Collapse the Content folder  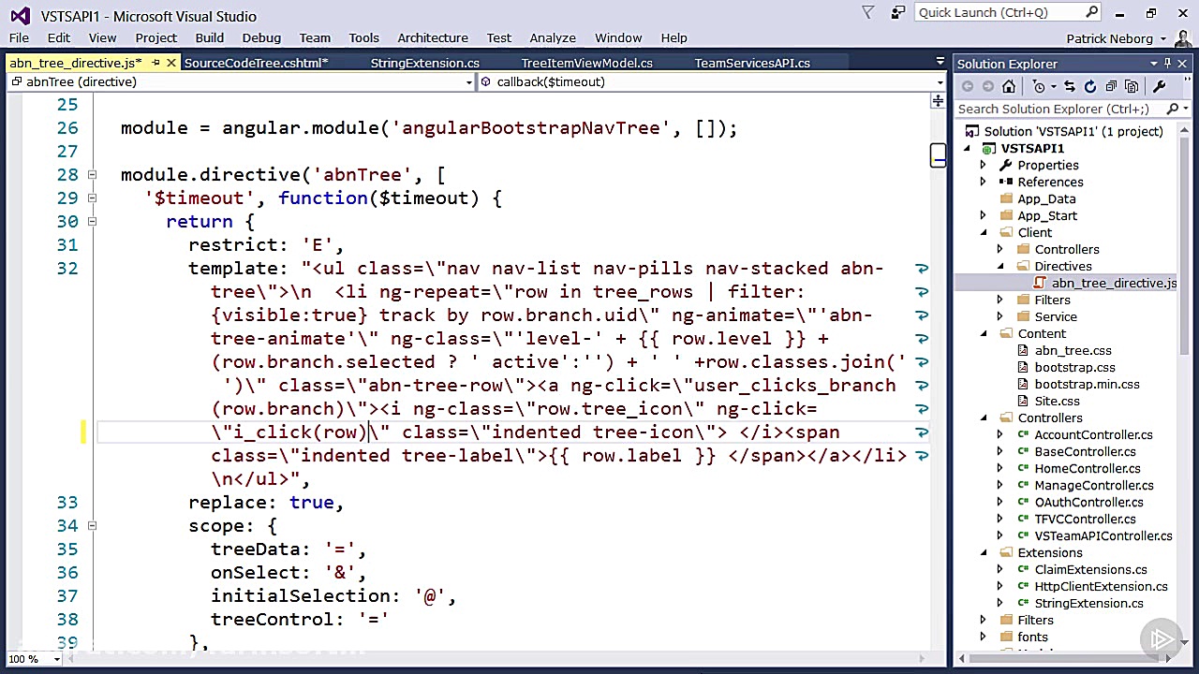click(983, 333)
